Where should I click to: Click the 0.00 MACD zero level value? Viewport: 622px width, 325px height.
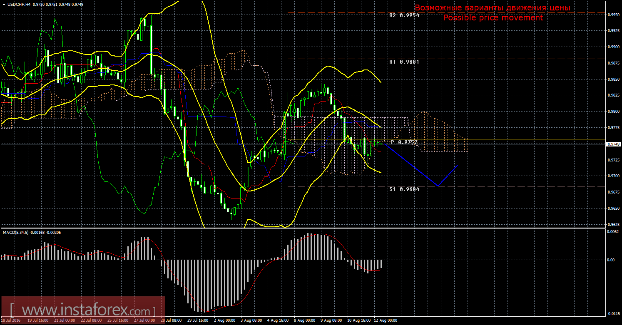coord(611,260)
